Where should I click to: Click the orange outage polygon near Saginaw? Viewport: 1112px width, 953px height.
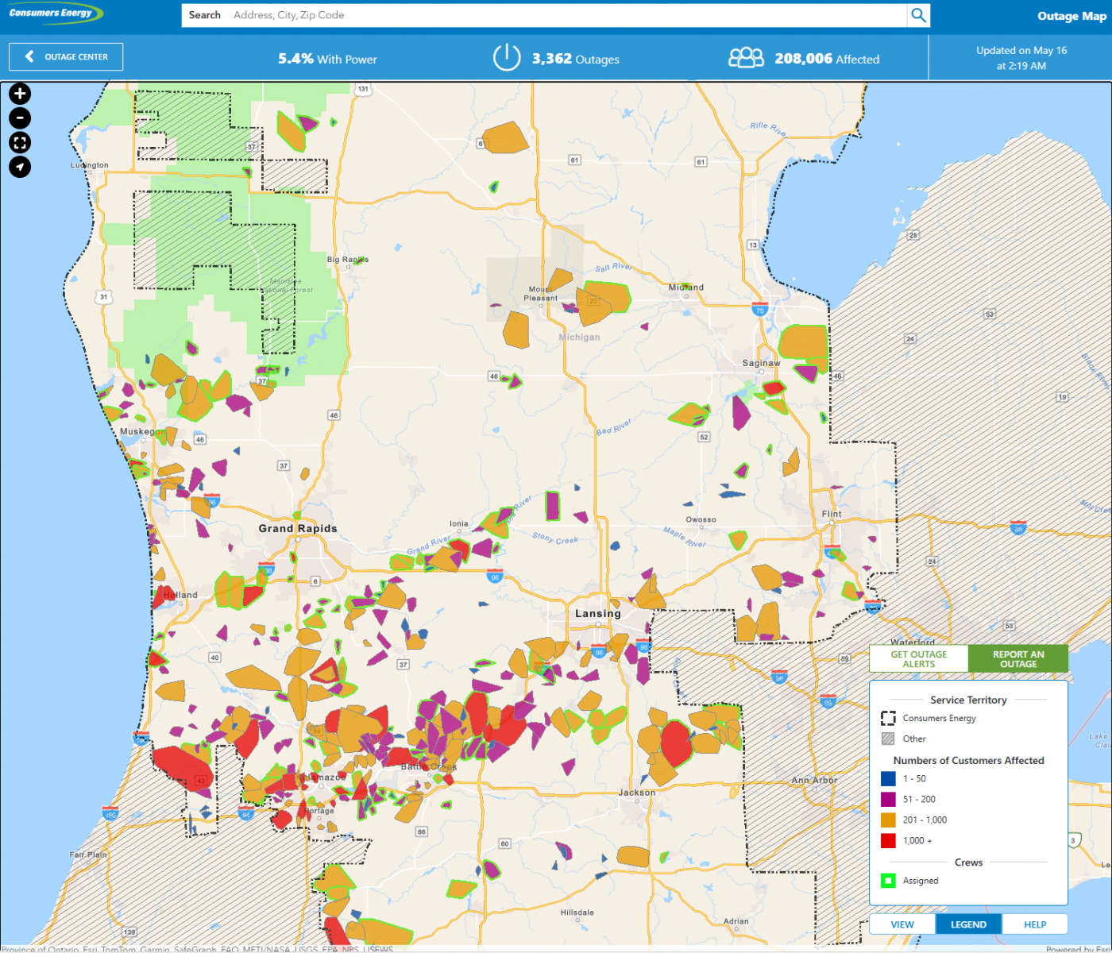coord(803,343)
